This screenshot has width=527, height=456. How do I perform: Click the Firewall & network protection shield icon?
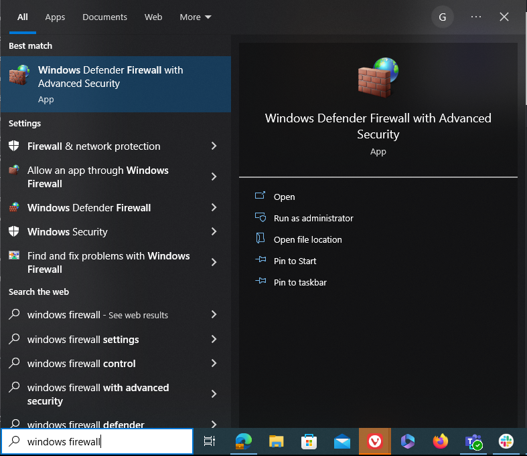(x=14, y=146)
